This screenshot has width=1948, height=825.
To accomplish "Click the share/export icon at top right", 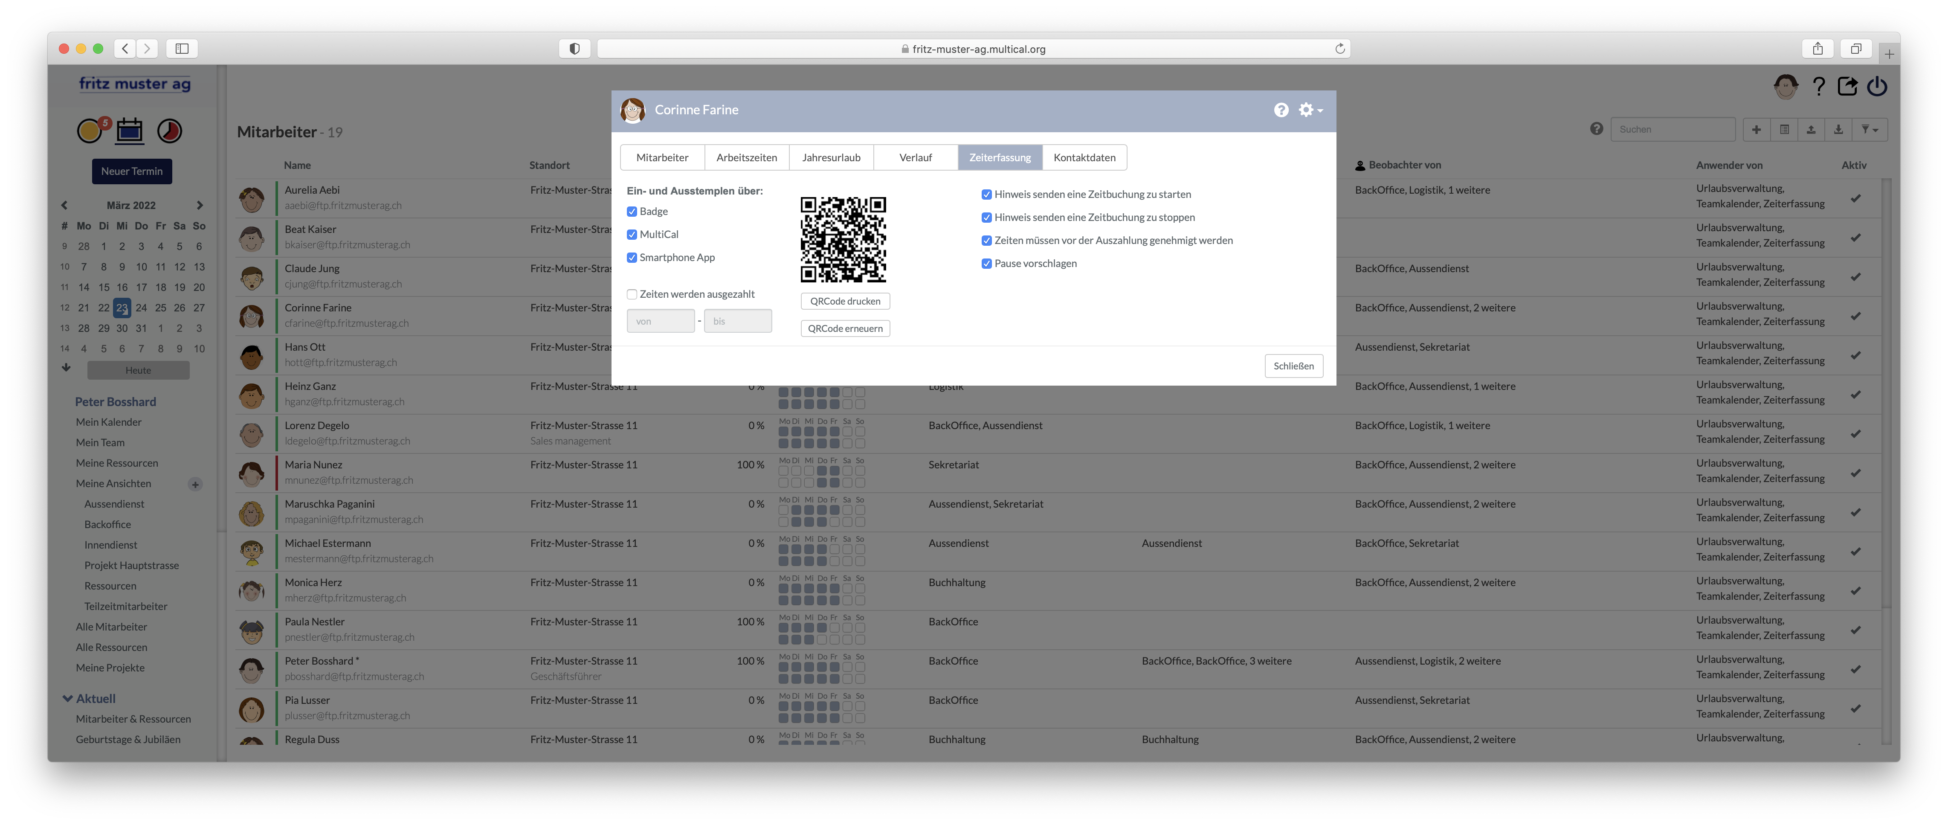I will coord(1847,86).
